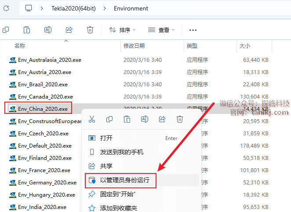291x212 pixels.
Task: Sort by the 大小 column header
Action: pos(244,46)
